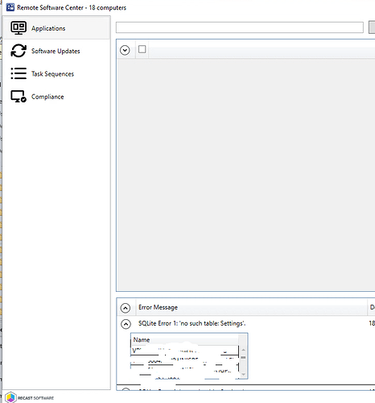The image size is (375, 403).
Task: Go to Task Sequences section
Action: pos(56,73)
